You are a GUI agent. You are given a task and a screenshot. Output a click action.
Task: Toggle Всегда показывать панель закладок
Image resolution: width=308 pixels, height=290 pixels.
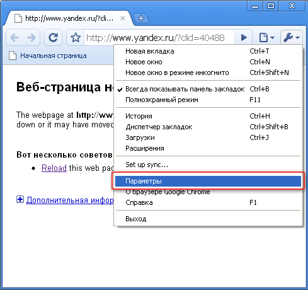click(x=208, y=89)
